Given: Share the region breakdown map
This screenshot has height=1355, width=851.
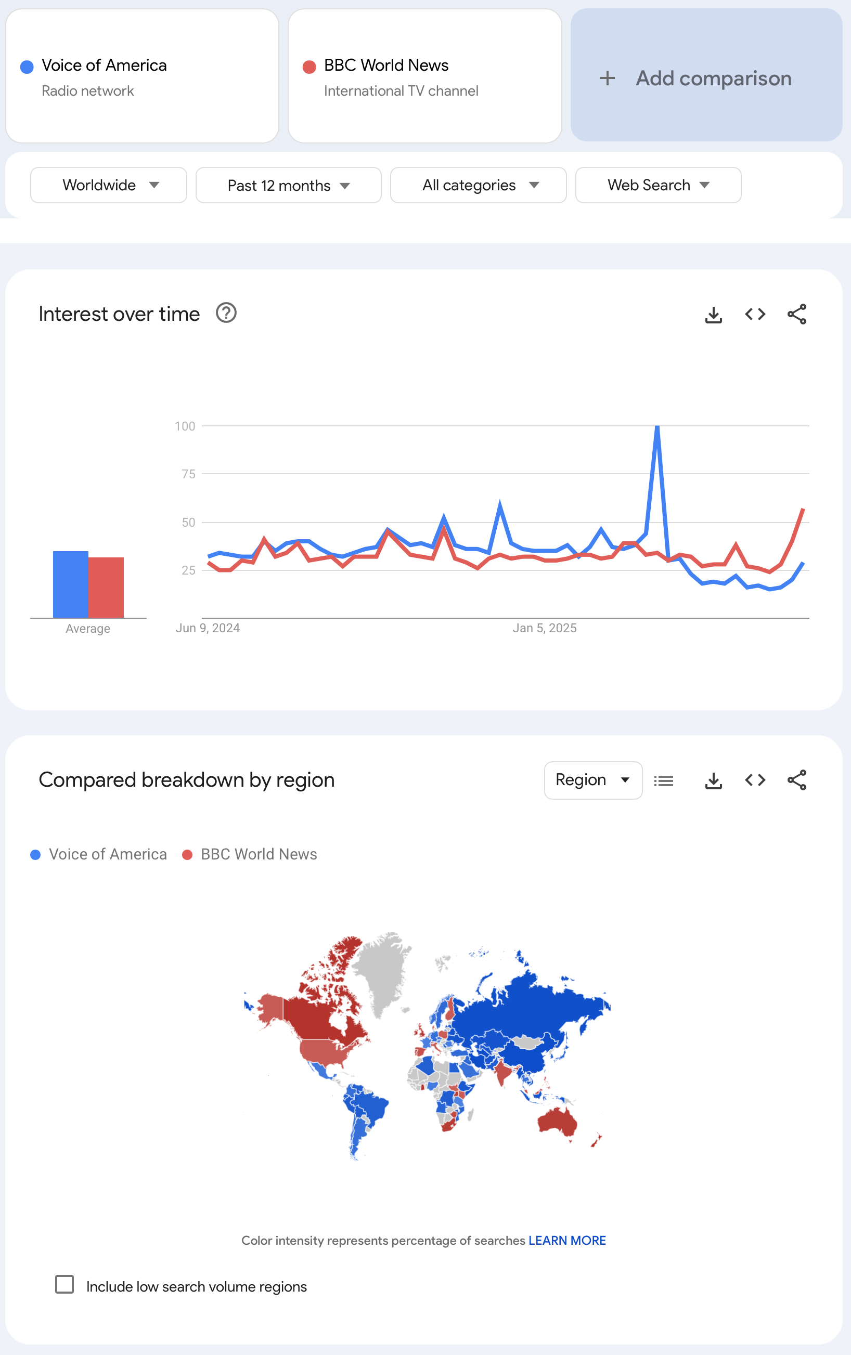Looking at the screenshot, I should [x=796, y=780].
